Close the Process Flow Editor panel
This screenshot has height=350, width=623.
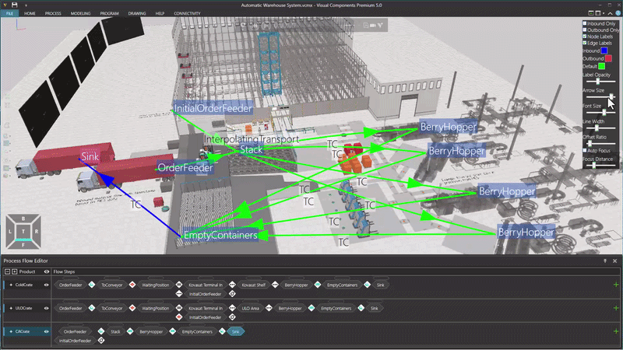pos(614,261)
